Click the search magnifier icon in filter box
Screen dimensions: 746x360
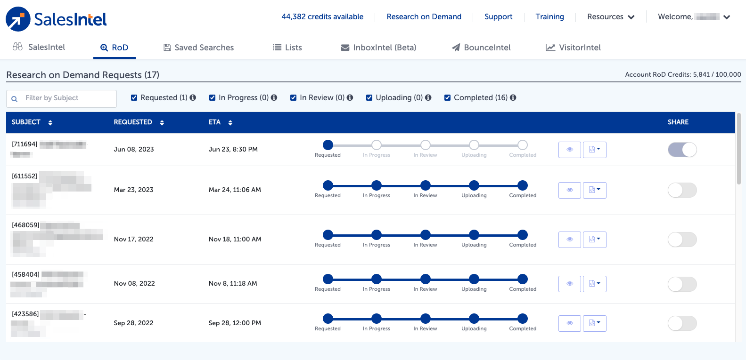click(x=15, y=99)
